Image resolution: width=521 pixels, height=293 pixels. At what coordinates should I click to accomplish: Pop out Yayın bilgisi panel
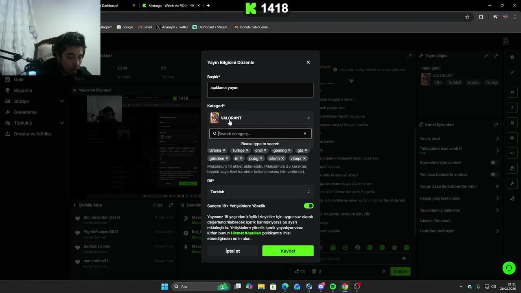[x=496, y=56]
